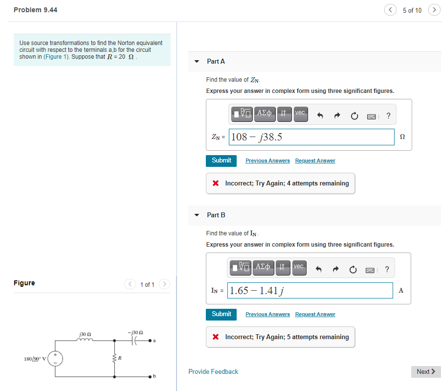Collapse the Part B section
The height and width of the screenshot is (391, 442).
(196, 215)
